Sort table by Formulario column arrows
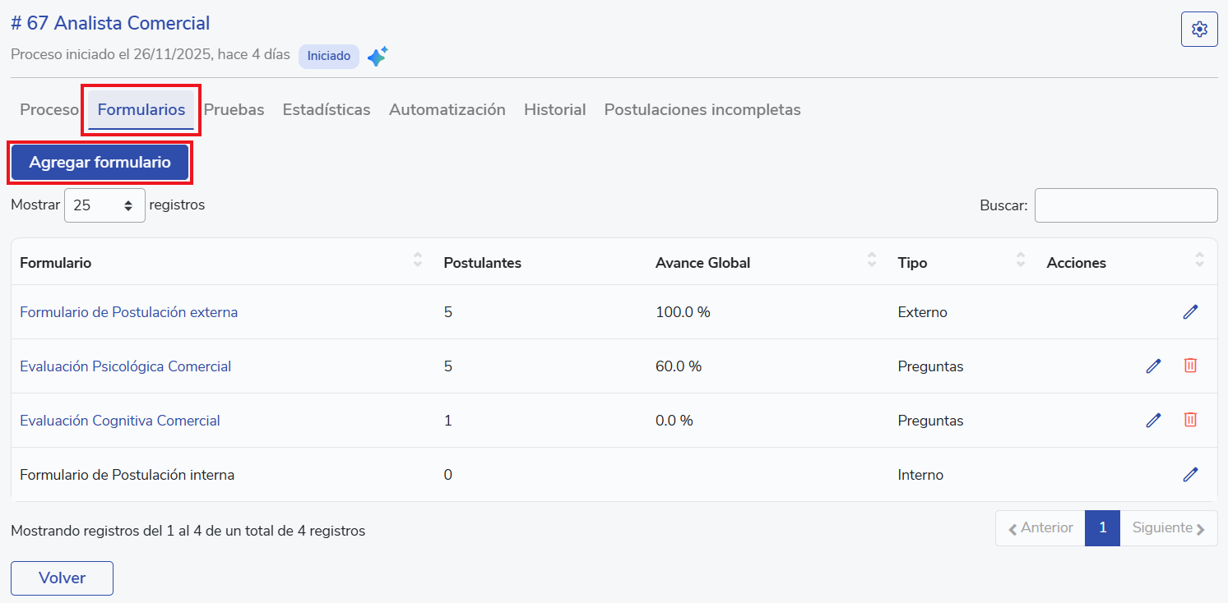Screen dimensions: 1228x603 pos(418,260)
